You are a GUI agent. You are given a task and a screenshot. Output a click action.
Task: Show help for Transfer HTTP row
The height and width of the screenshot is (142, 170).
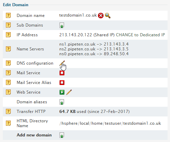pyautogui.click(x=8, y=112)
